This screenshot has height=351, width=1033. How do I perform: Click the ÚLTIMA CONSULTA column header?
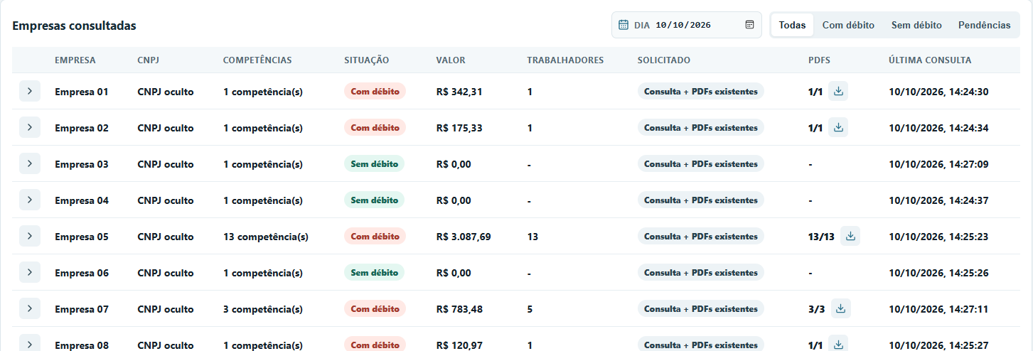click(x=930, y=60)
